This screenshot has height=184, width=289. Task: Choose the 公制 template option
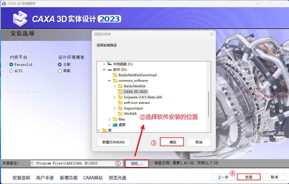click(x=60, y=65)
